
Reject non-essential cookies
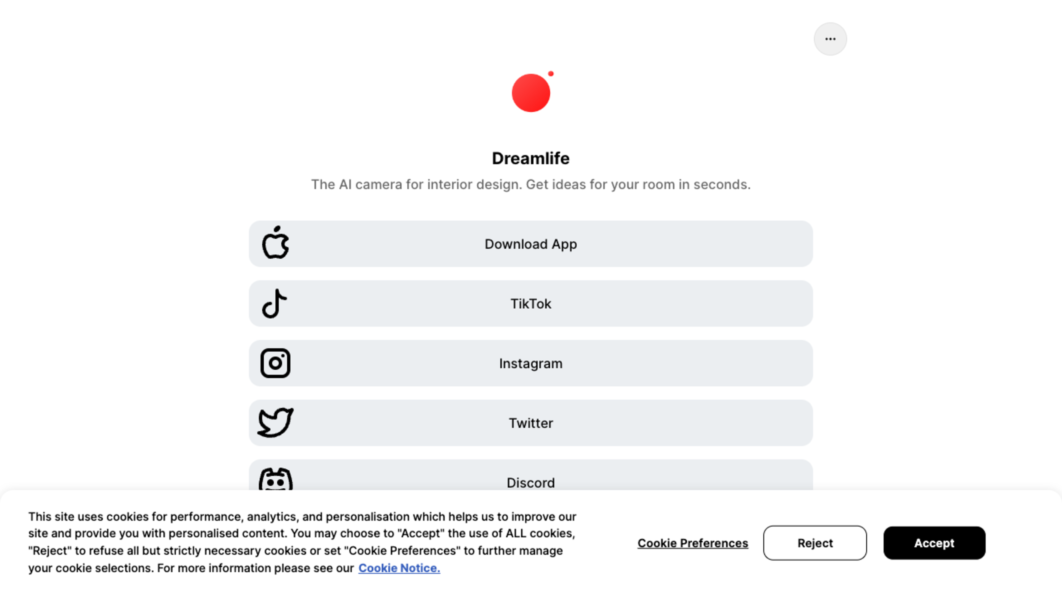pos(815,543)
